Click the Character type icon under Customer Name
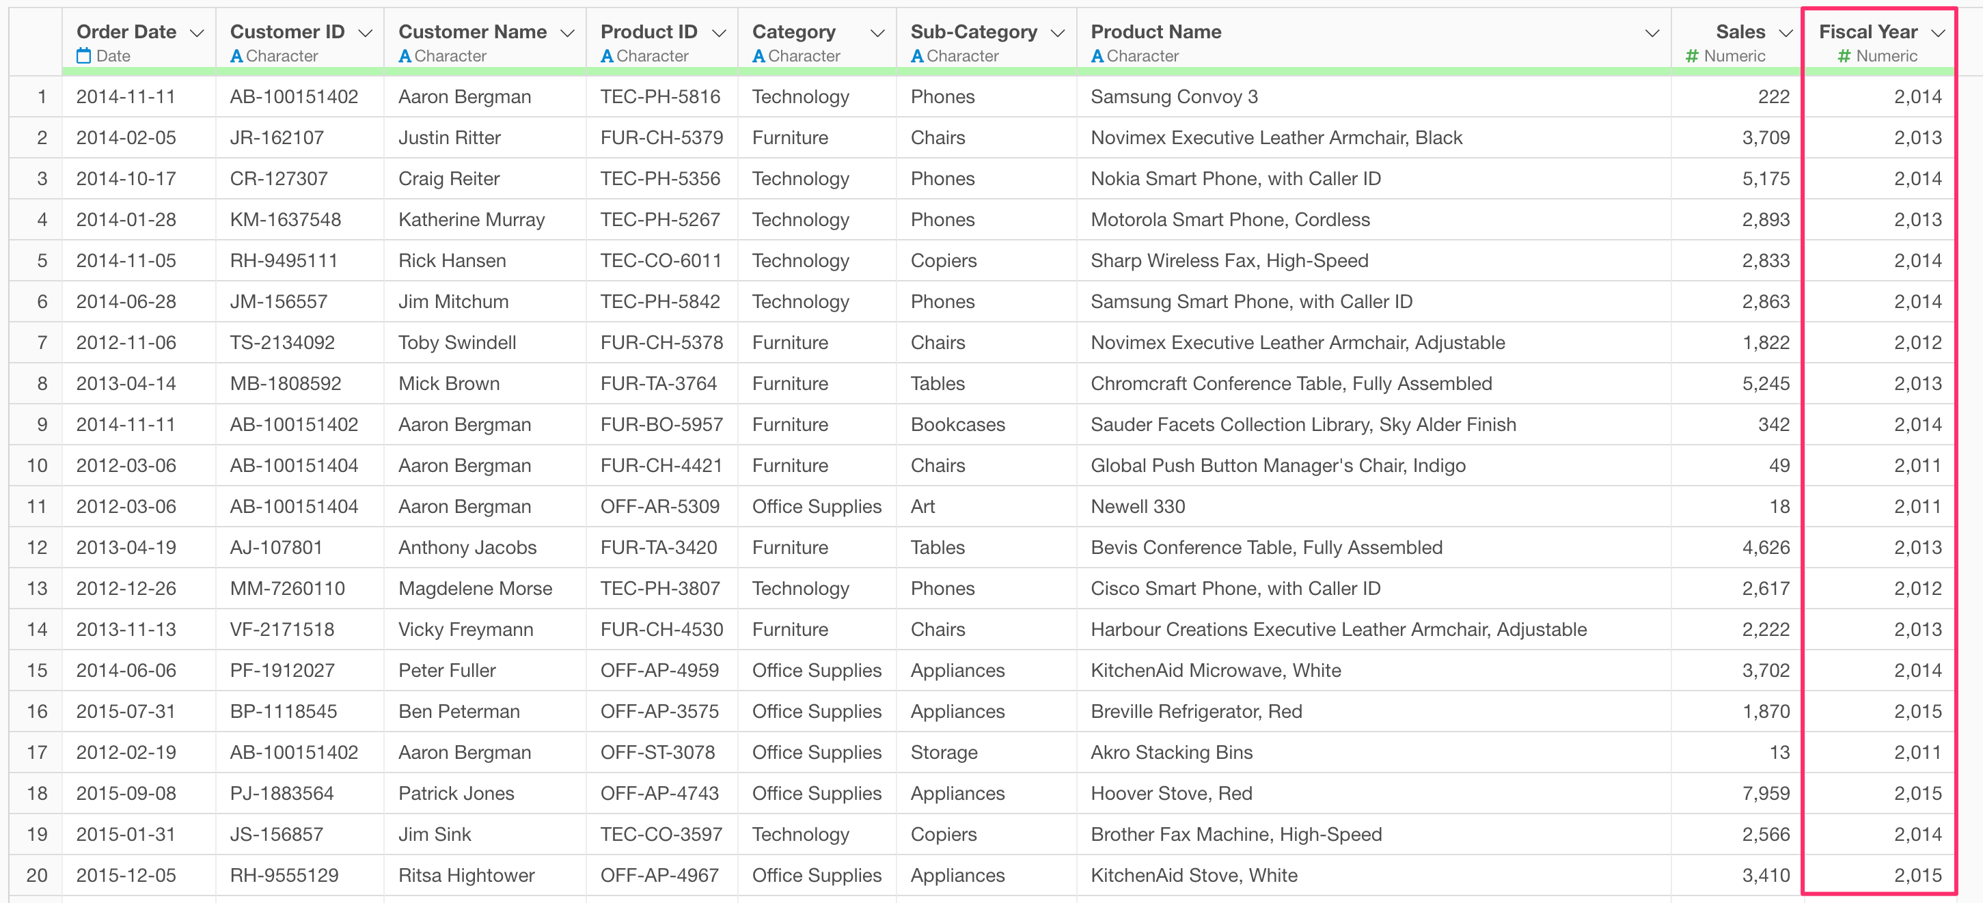This screenshot has width=1983, height=903. pos(405,56)
